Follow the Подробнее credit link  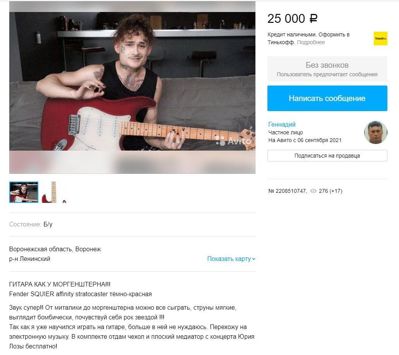click(311, 42)
